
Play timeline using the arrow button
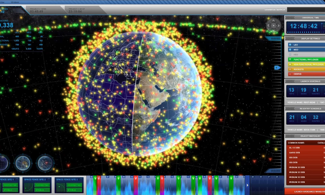click(247, 185)
